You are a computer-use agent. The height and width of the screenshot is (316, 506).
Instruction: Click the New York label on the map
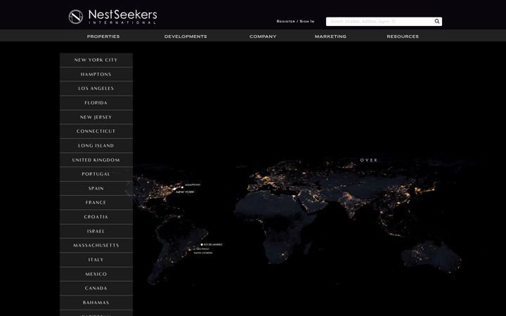coord(186,192)
